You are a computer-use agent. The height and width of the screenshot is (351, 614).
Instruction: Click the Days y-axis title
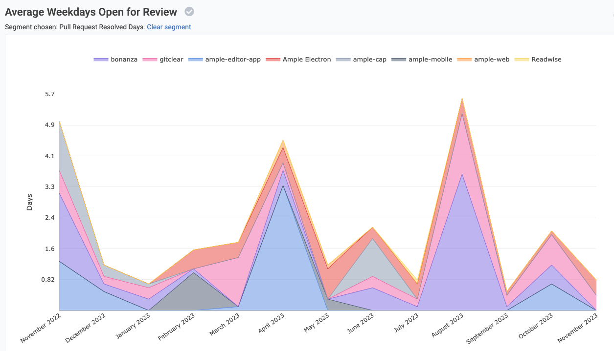[29, 202]
